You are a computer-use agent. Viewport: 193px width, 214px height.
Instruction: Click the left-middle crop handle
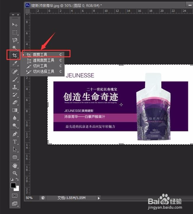coord(48,104)
